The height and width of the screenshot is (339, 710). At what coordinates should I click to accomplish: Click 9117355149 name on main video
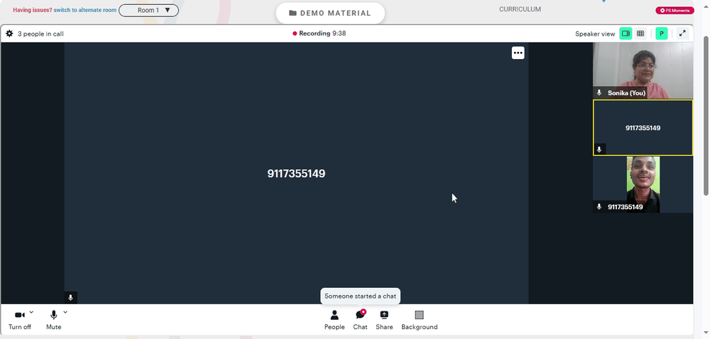point(296,173)
